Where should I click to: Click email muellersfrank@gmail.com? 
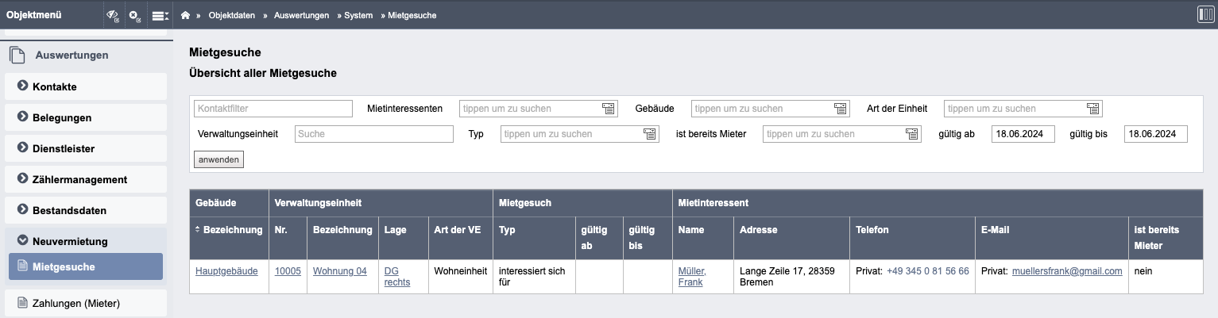pyautogui.click(x=1067, y=271)
